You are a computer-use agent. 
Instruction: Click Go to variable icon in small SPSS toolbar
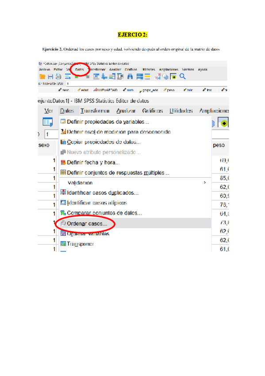pos(104,77)
